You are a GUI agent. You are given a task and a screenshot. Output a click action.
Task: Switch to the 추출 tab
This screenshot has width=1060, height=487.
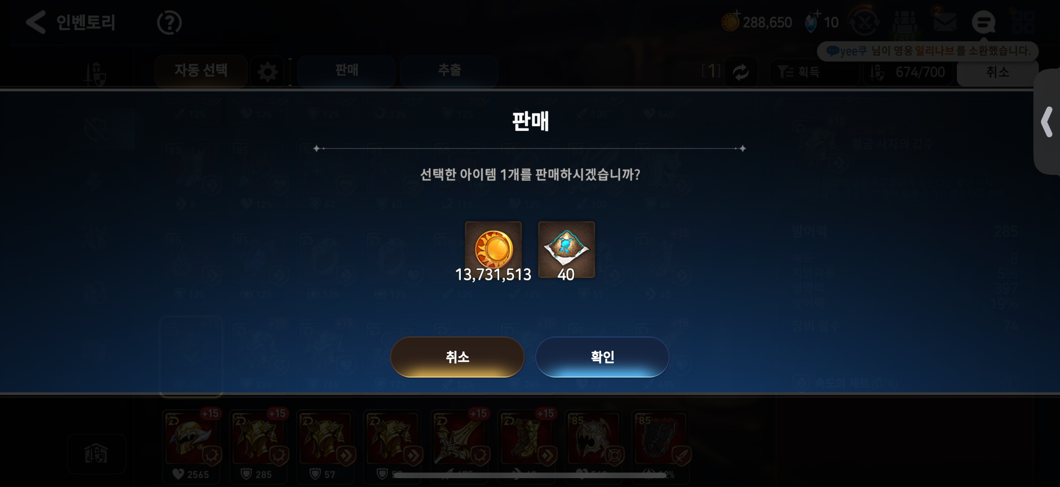(449, 70)
